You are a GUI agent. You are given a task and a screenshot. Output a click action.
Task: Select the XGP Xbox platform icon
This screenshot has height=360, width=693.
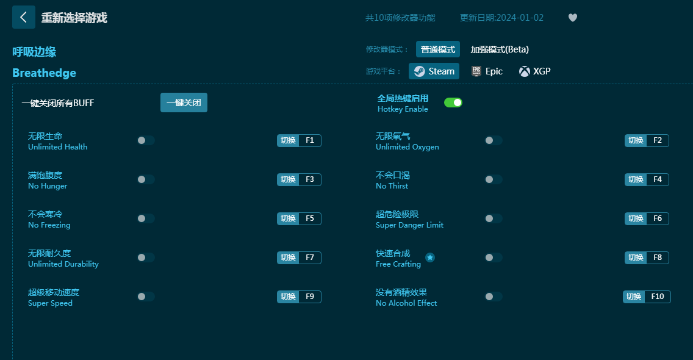(525, 71)
